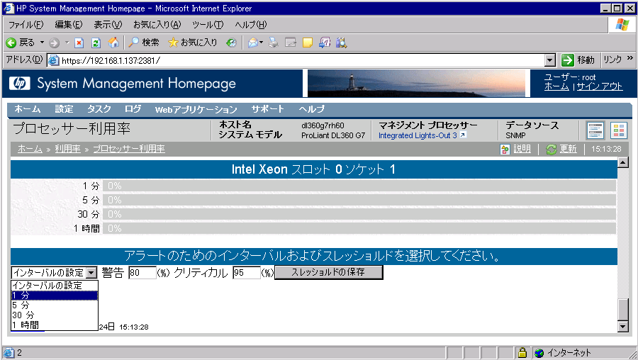Select '1 分' in interval list
The height and width of the screenshot is (360, 638).
tap(55, 296)
